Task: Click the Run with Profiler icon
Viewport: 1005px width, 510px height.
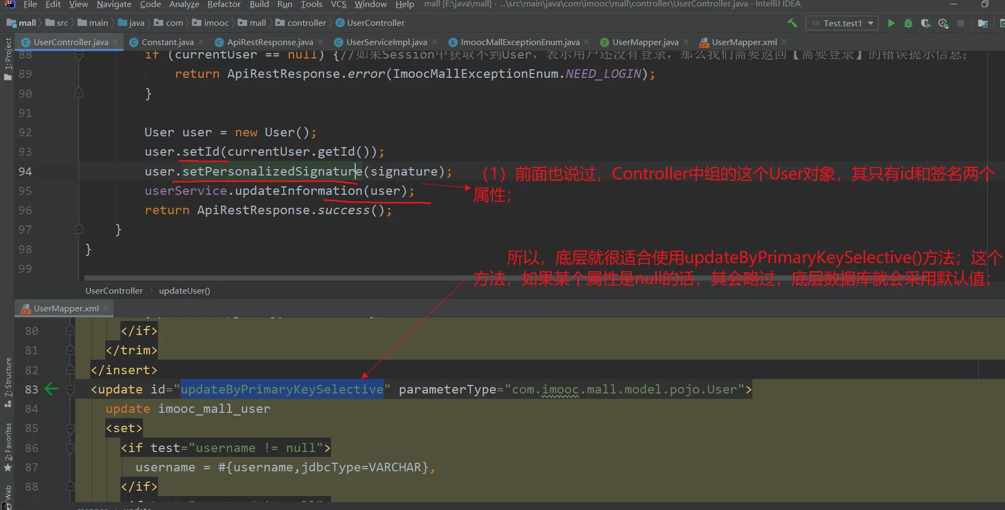Action: pos(943,23)
